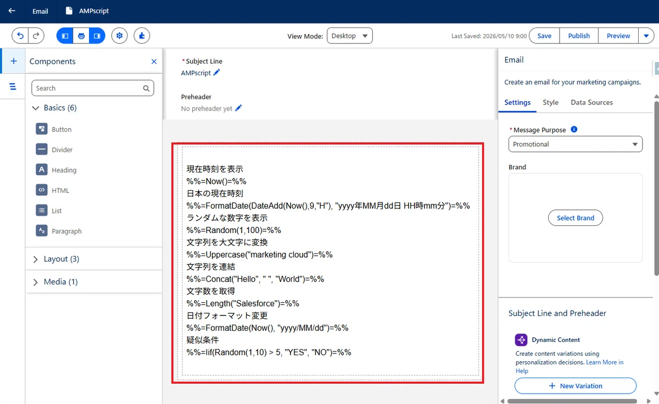Click the Email breadcrumb in header
The image size is (659, 404).
point(40,11)
